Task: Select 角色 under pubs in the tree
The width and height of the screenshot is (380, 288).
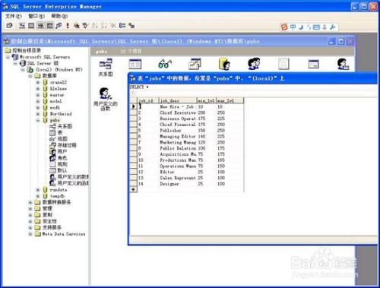Action: 62,158
